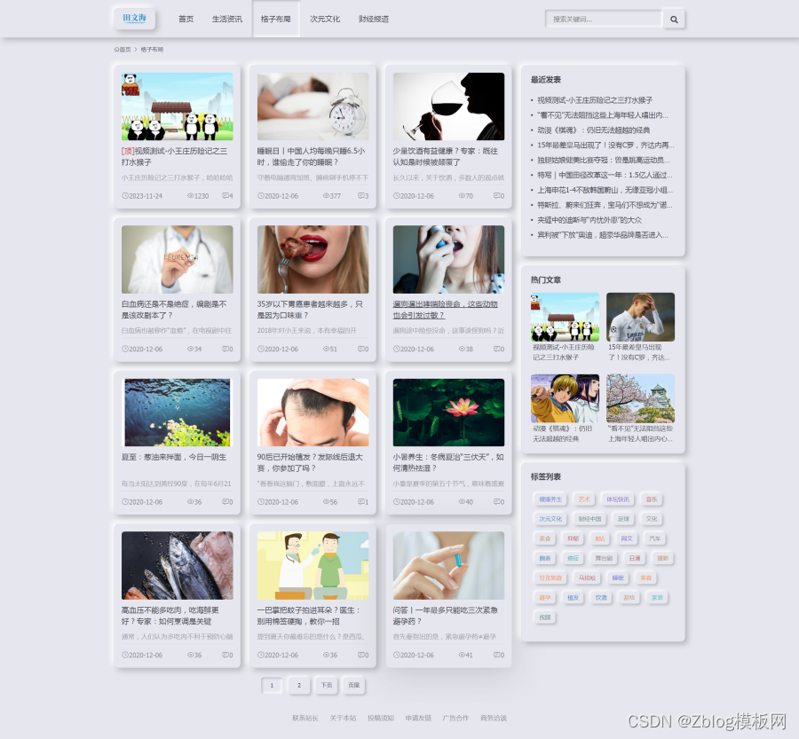
Task: Open article title 一巴掌把蚊子拍进耳朵
Action: 309,615
